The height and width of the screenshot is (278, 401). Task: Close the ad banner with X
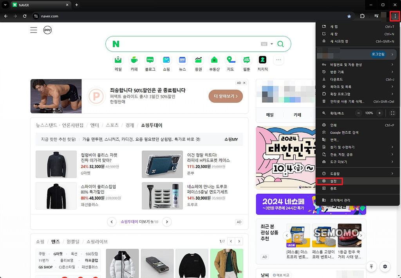[244, 83]
